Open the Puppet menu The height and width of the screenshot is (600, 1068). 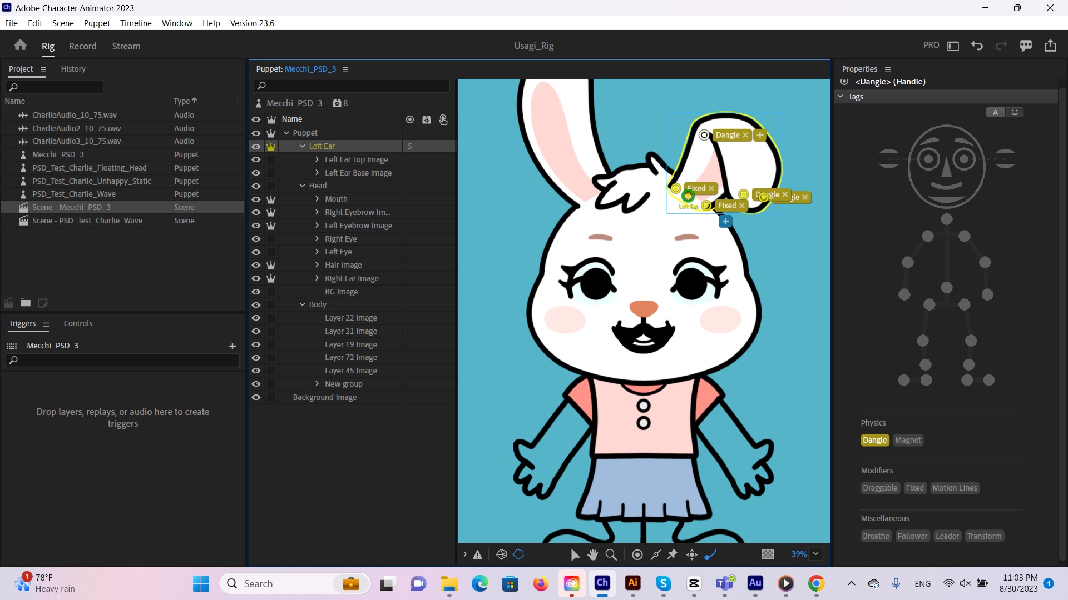pyautogui.click(x=96, y=23)
